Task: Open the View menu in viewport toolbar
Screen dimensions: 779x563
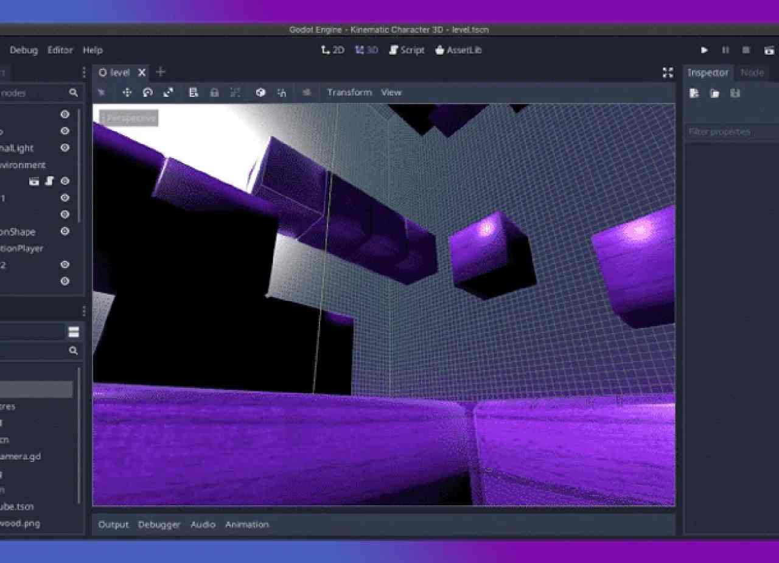Action: point(391,93)
